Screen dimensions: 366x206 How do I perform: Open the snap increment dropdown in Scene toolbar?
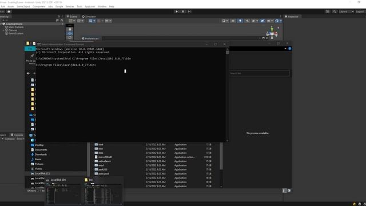[108, 21]
